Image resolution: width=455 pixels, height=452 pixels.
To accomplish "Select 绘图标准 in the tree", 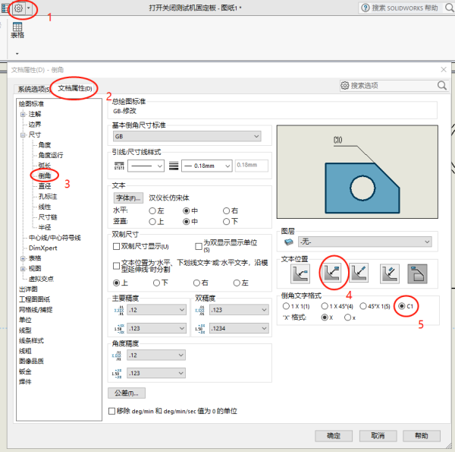I will coord(31,104).
